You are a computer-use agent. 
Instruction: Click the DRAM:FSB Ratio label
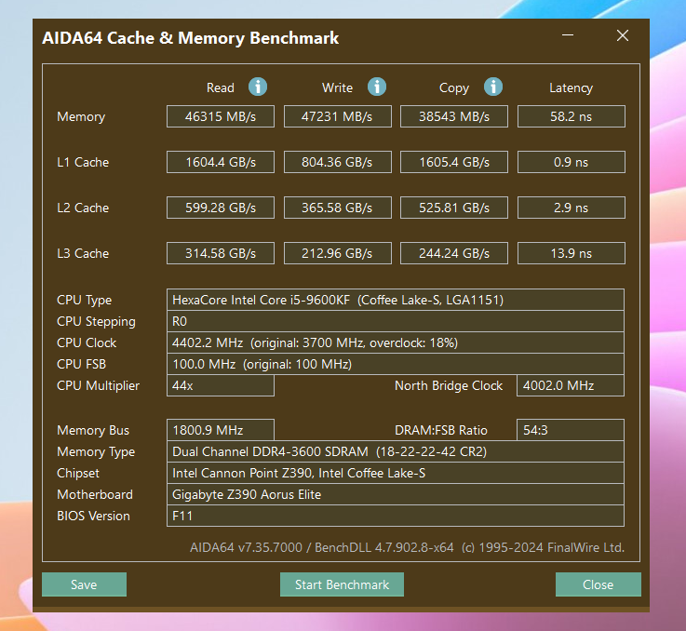tap(441, 430)
